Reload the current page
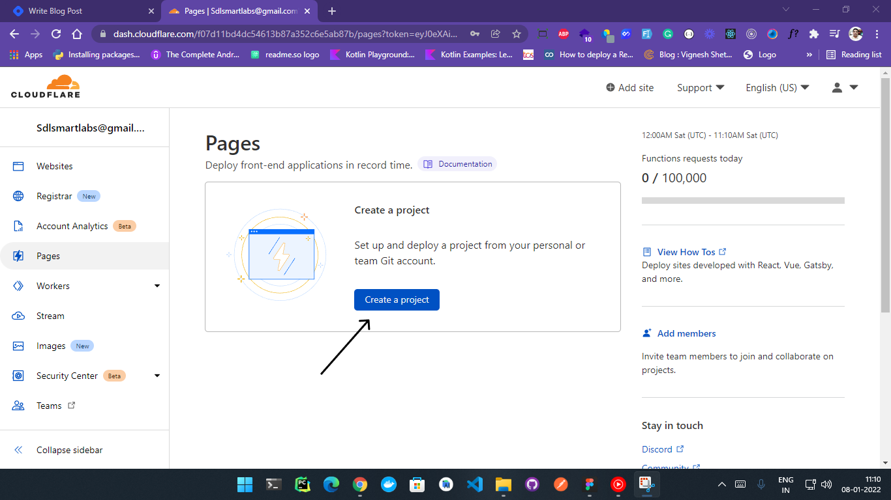The image size is (891, 500). click(56, 34)
